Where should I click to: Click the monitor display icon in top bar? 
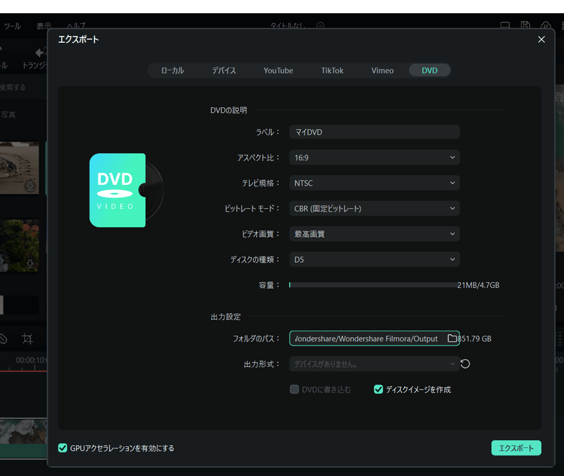504,24
